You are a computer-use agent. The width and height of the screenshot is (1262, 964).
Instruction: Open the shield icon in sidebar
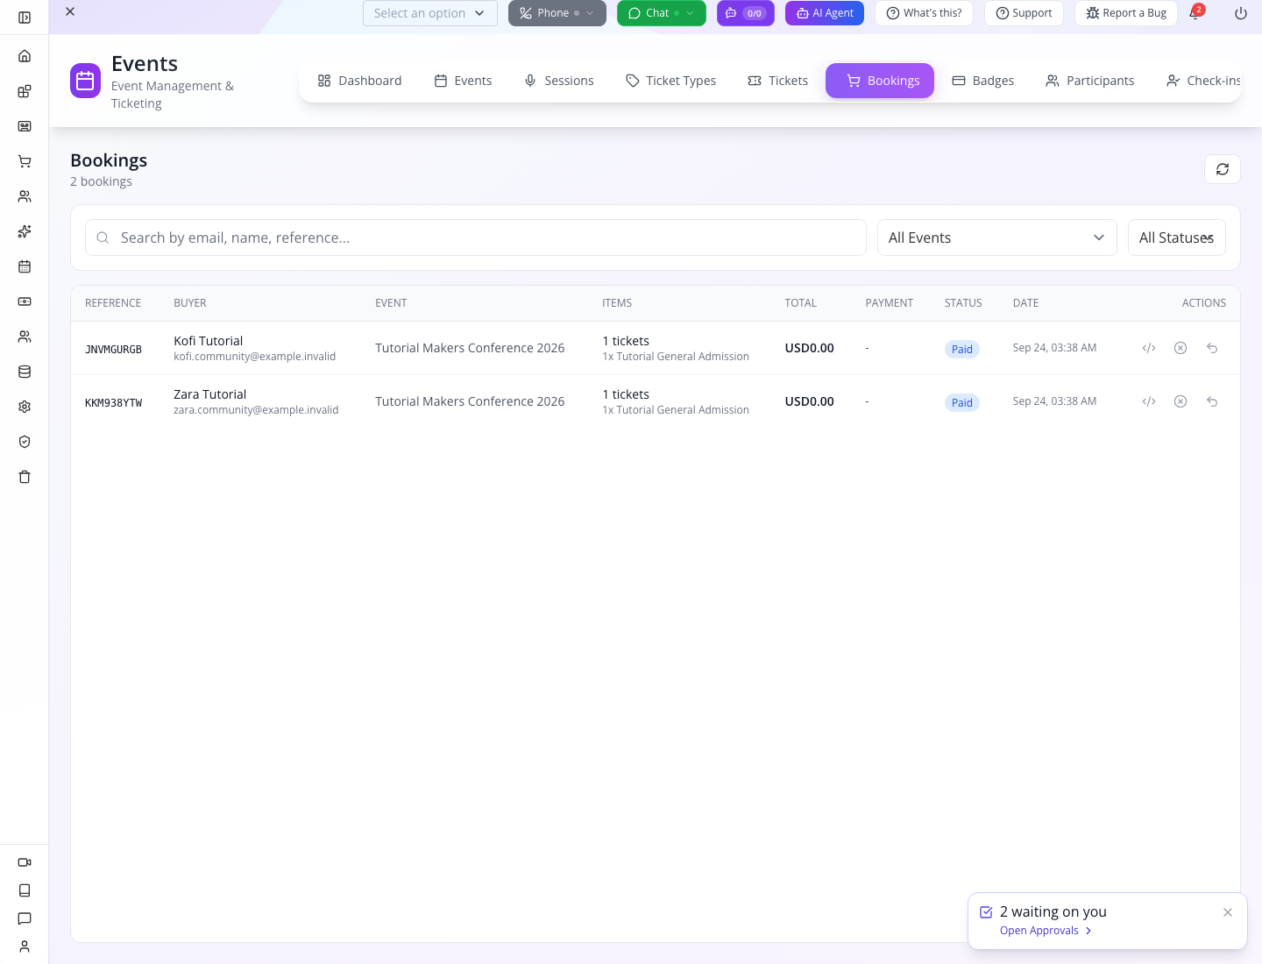click(25, 442)
